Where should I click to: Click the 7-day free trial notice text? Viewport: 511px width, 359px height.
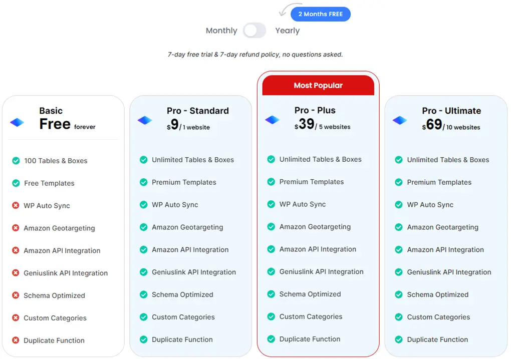(x=254, y=54)
